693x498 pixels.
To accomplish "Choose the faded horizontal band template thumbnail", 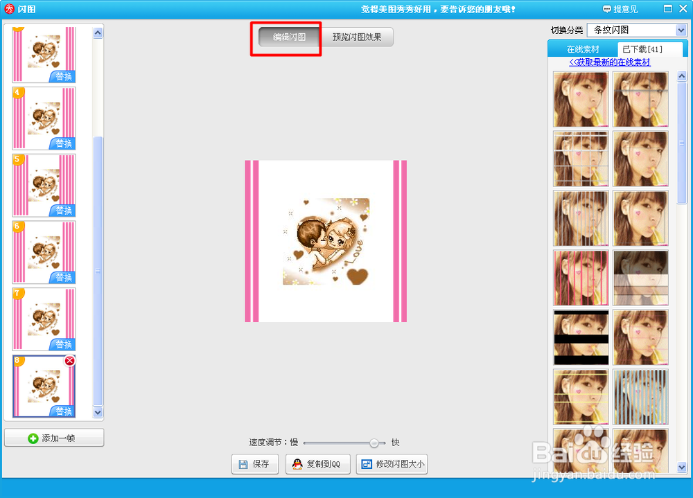I will pos(640,278).
